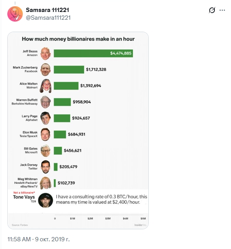Click the Tone Vays consulting rate text
Screen dimensions: 231x249
[x=101, y=199]
